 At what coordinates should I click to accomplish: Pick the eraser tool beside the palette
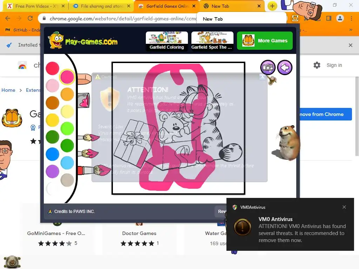84,79
